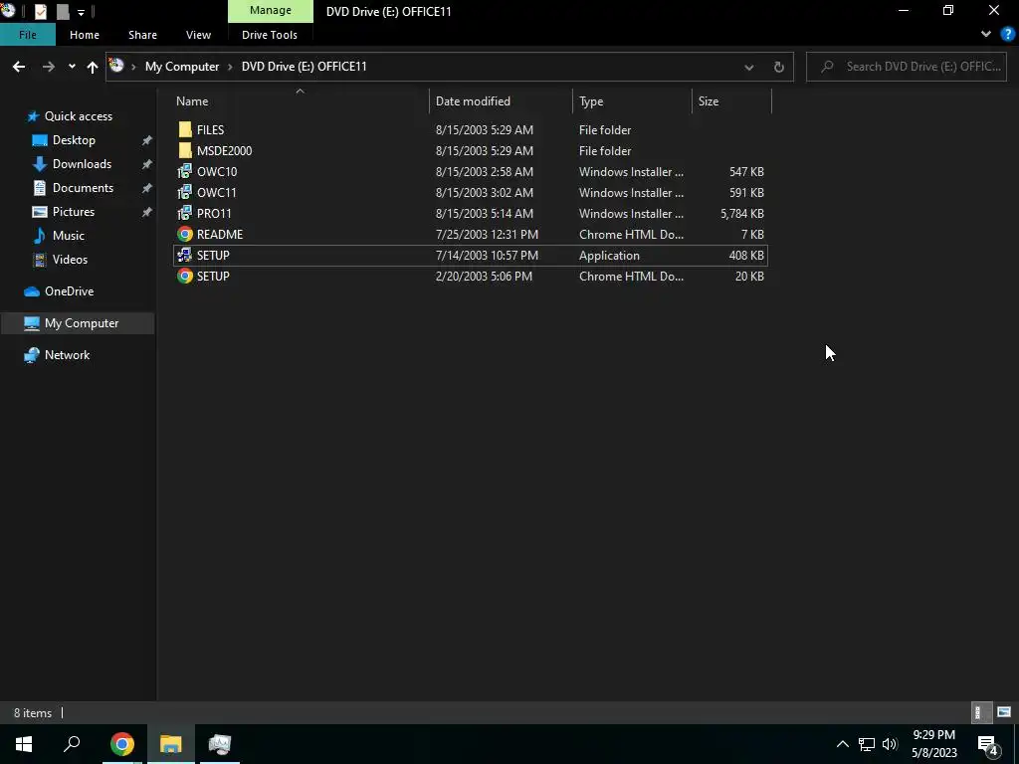Screen dimensions: 1019x764
Task: Open the Action Center notifications icon
Action: (988, 744)
